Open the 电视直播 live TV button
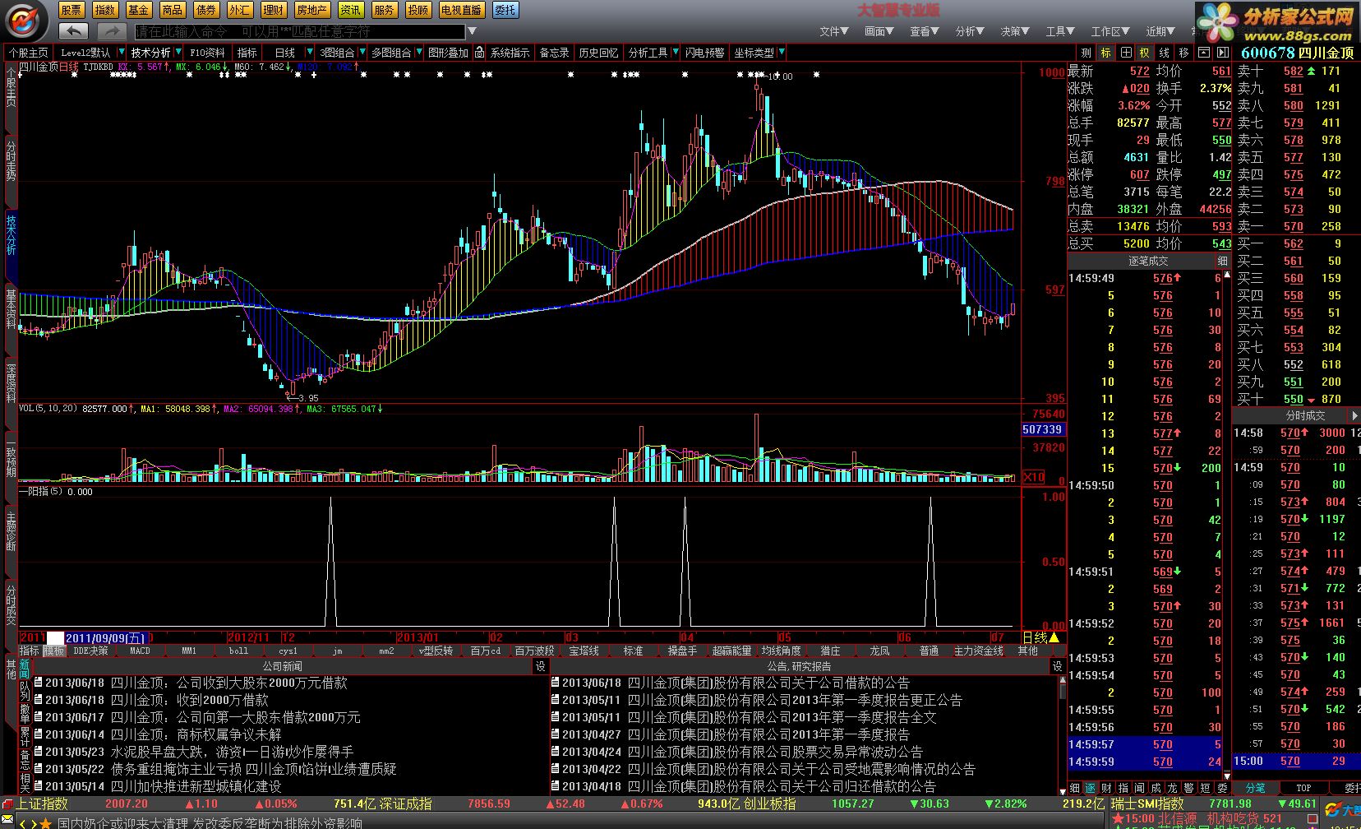1361x829 pixels. (x=461, y=10)
